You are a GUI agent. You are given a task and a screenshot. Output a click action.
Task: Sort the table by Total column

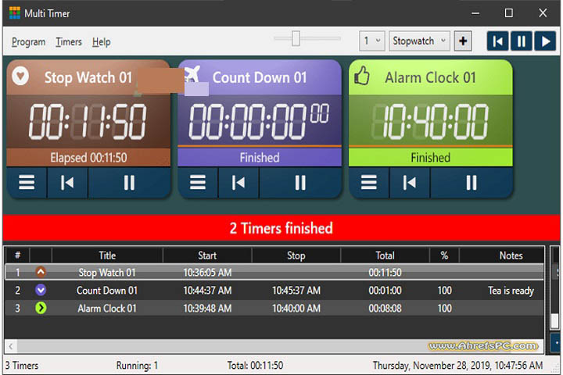(x=385, y=255)
